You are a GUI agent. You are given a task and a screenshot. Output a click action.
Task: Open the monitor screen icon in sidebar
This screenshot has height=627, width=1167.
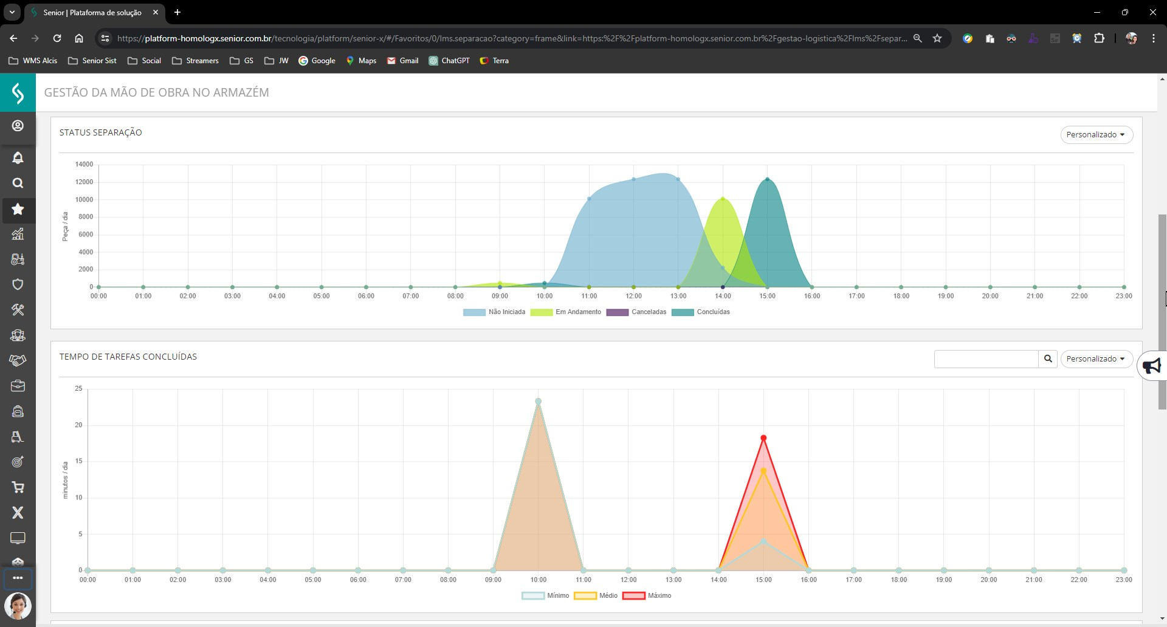[x=18, y=538]
